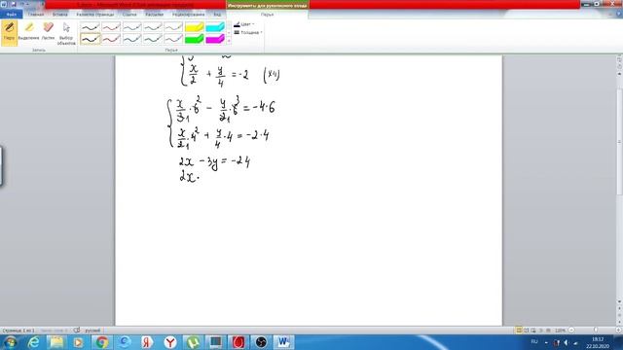Save document from quick access toolbar

click(x=13, y=4)
